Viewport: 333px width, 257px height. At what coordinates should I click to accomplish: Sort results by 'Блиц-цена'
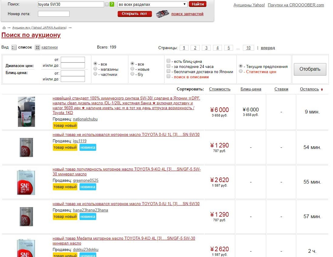(251, 89)
